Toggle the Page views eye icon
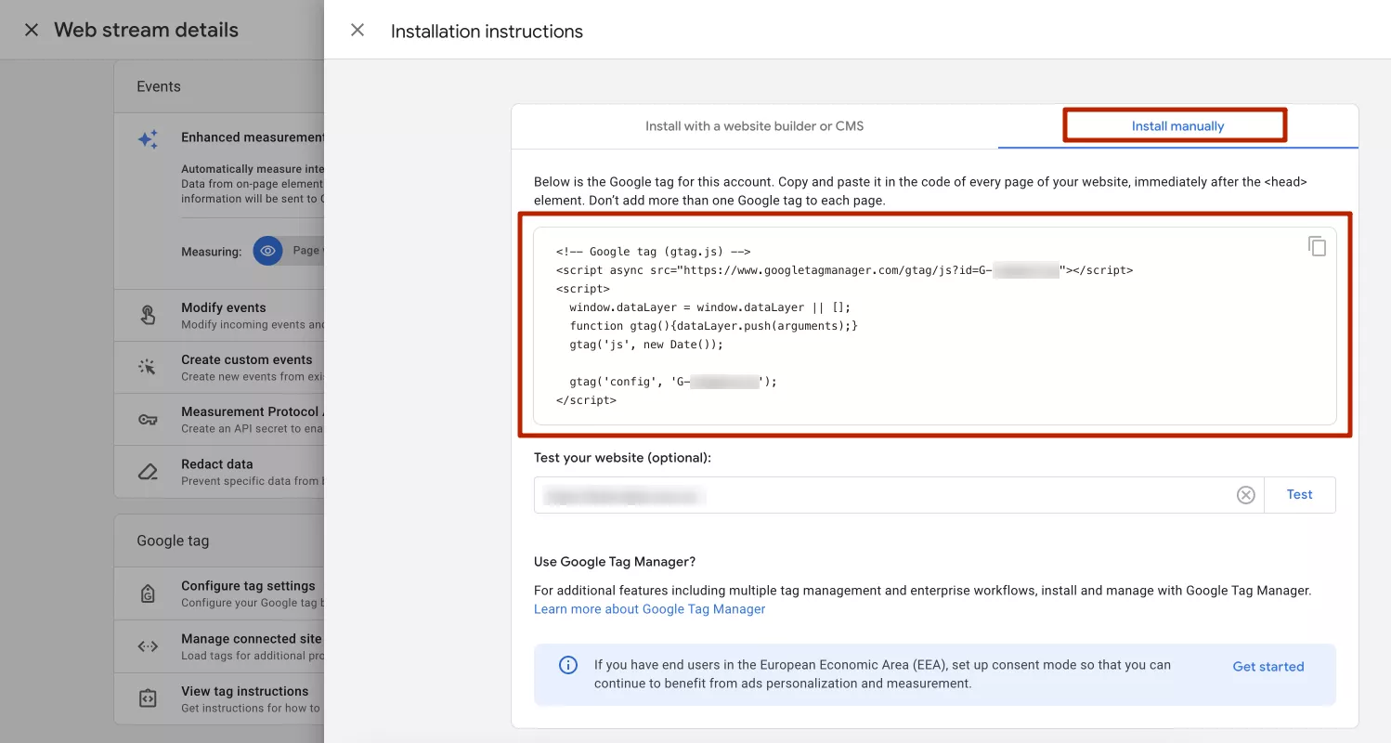The width and height of the screenshot is (1391, 743). tap(268, 251)
